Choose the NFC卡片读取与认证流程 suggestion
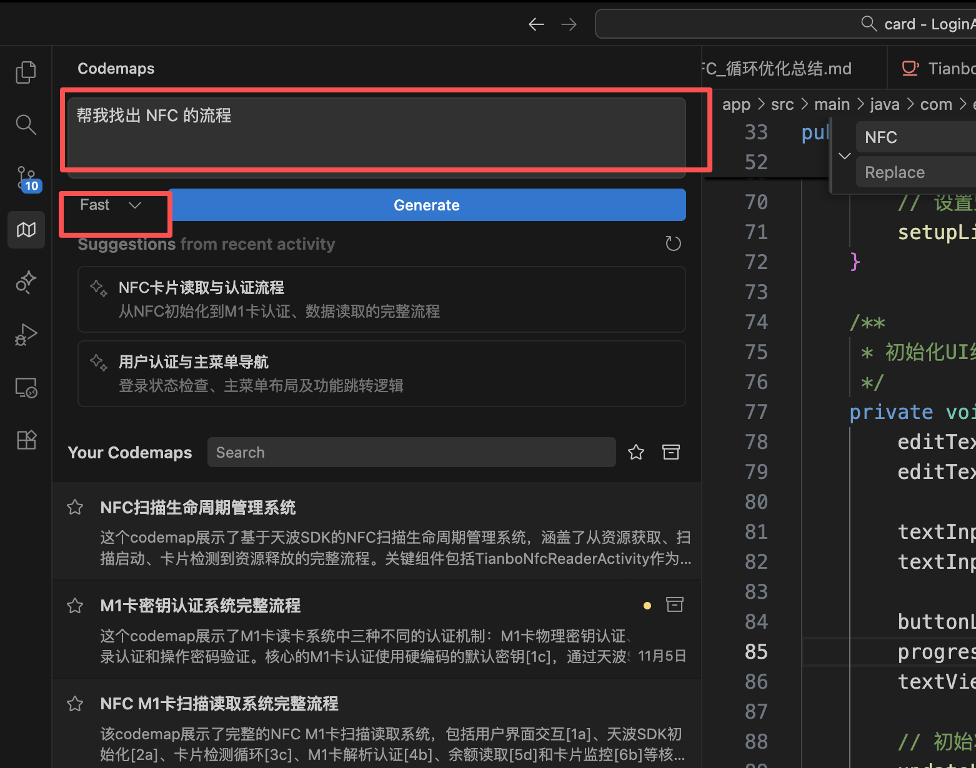 pyautogui.click(x=381, y=299)
